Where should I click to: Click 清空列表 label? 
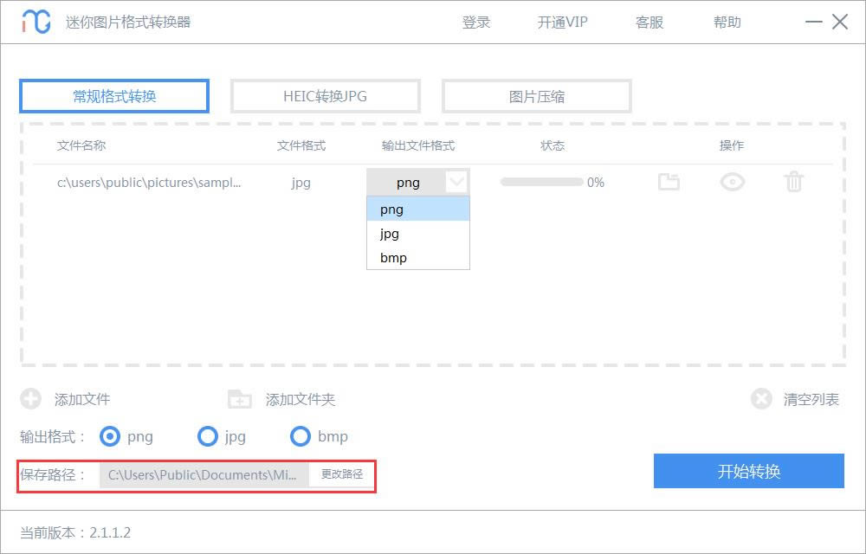[x=811, y=400]
